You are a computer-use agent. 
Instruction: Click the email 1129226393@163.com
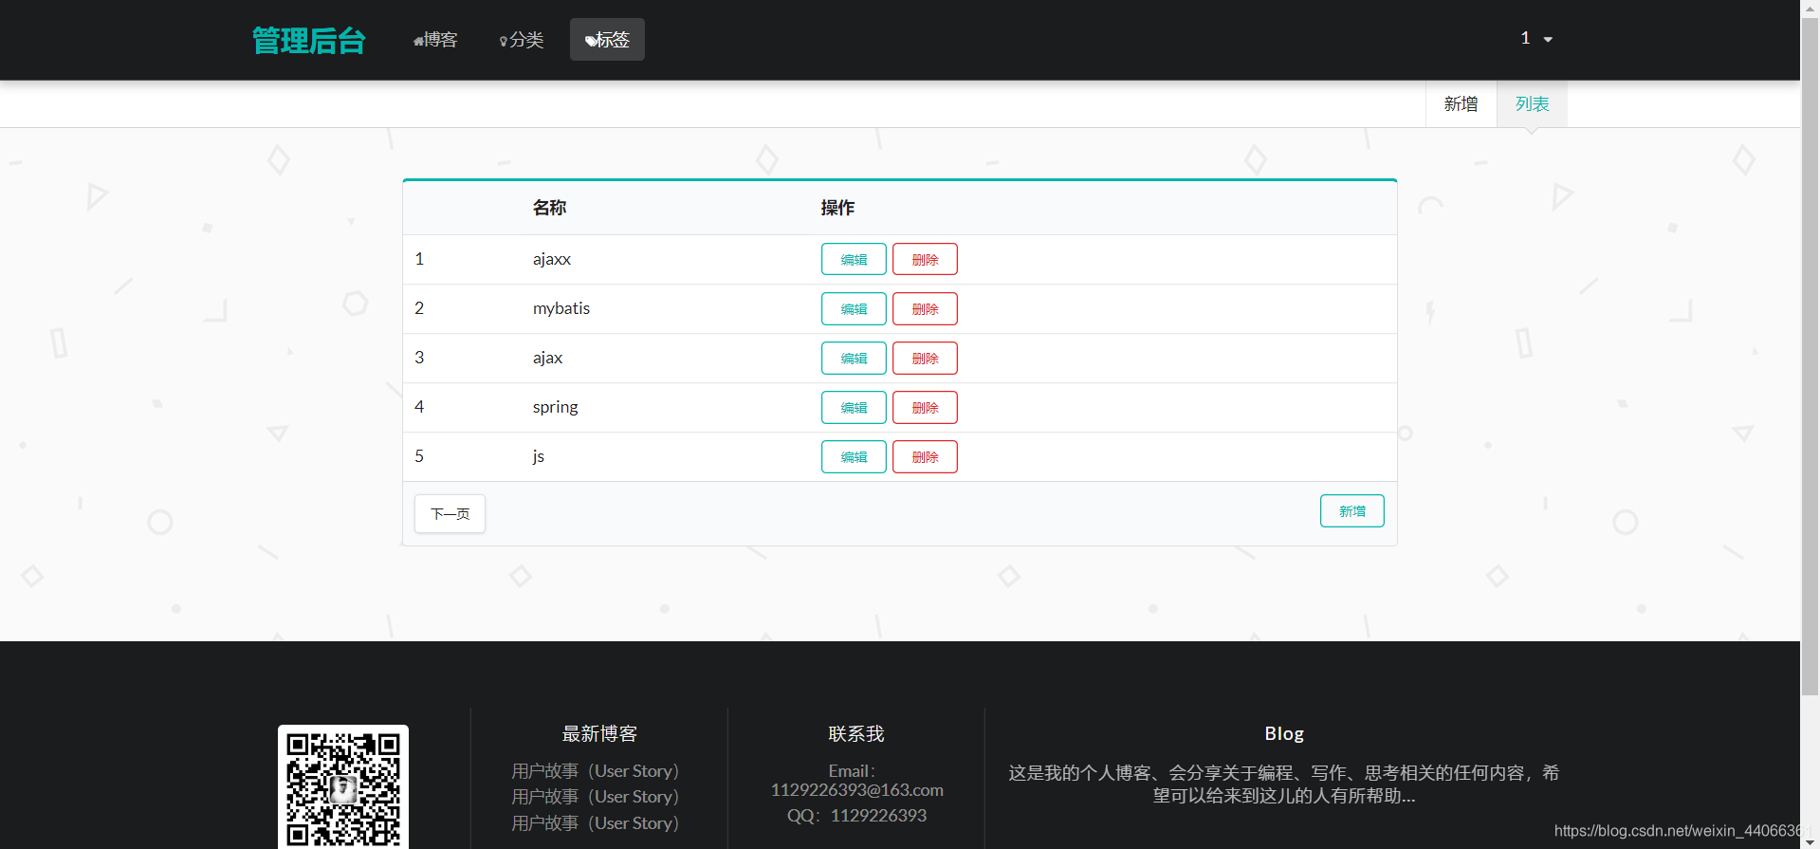(x=856, y=790)
